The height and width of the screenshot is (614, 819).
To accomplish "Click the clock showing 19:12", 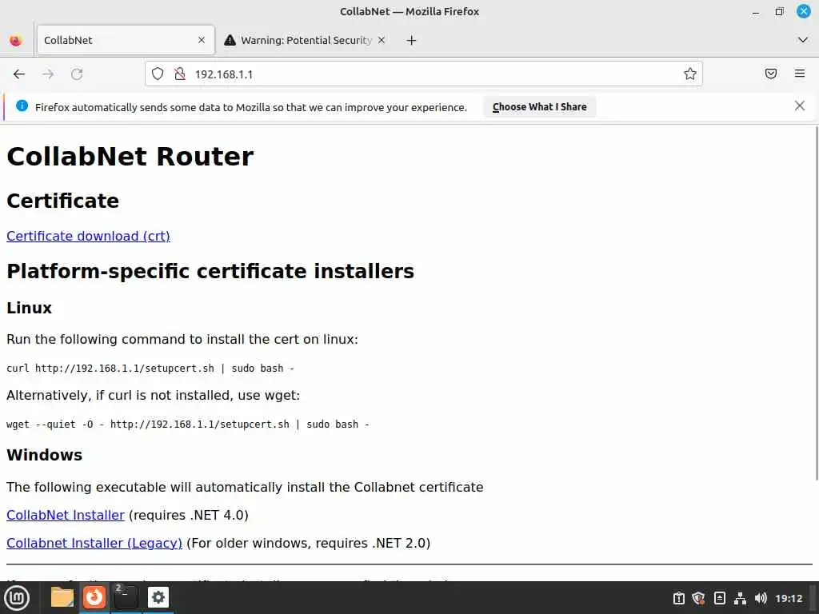I will [x=789, y=598].
